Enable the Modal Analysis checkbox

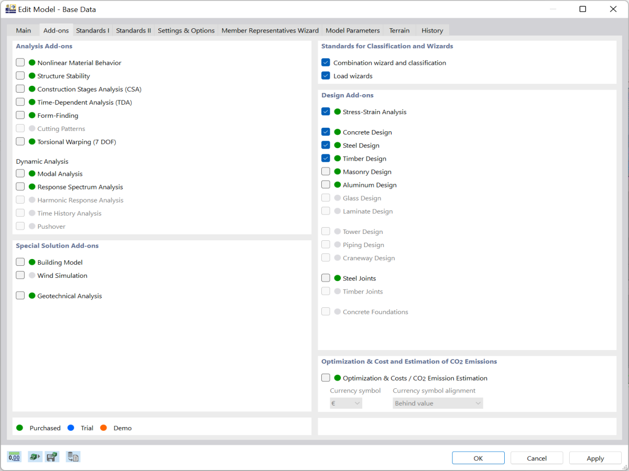point(20,173)
